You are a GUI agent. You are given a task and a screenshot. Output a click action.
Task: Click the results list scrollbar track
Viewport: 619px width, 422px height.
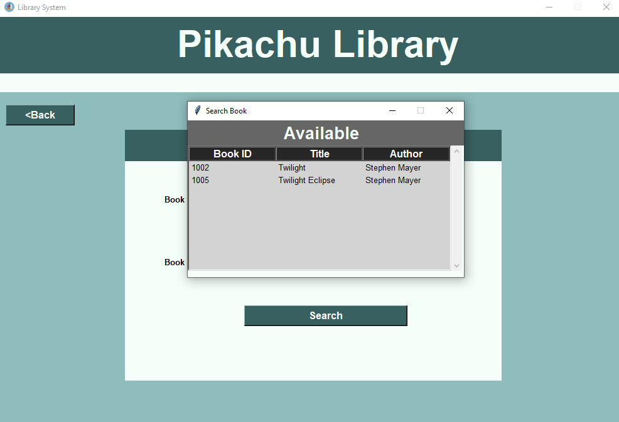point(456,207)
